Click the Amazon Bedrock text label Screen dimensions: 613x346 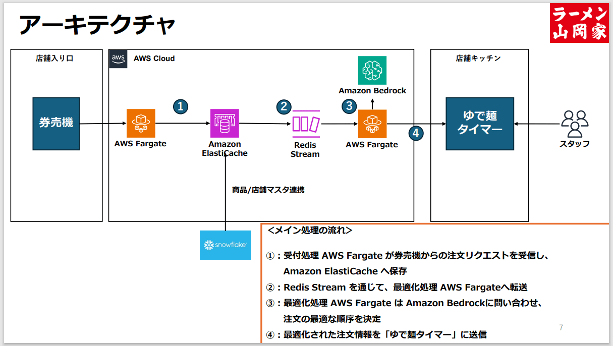coord(372,91)
